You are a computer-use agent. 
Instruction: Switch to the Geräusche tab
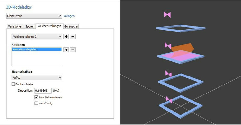(x=71, y=26)
